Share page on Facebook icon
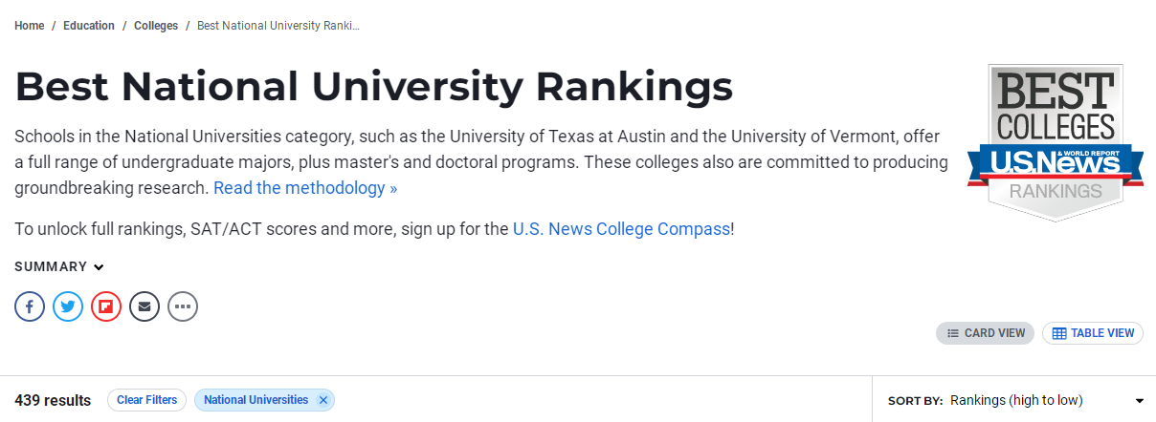Viewport: 1156px width, 422px height. (30, 306)
